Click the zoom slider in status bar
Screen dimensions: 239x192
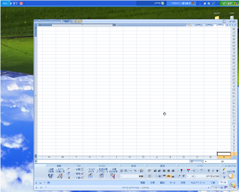tap(50, 21)
